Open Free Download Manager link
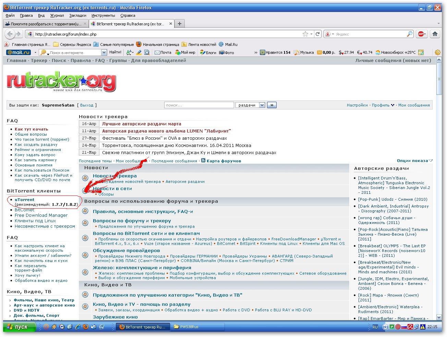The height and width of the screenshot is (337, 447). point(41,215)
